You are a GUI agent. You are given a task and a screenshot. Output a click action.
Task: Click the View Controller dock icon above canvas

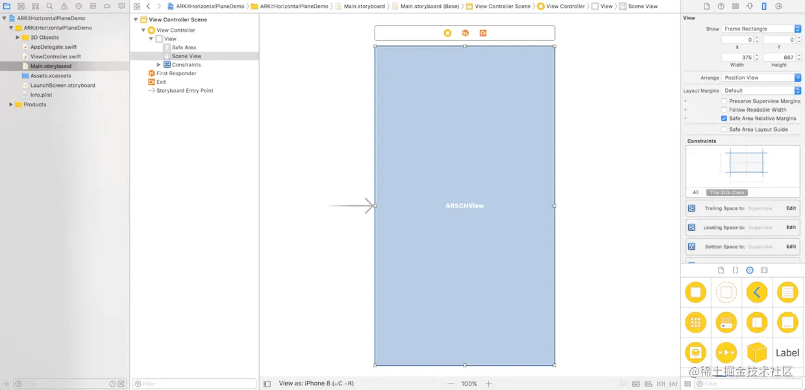point(447,33)
